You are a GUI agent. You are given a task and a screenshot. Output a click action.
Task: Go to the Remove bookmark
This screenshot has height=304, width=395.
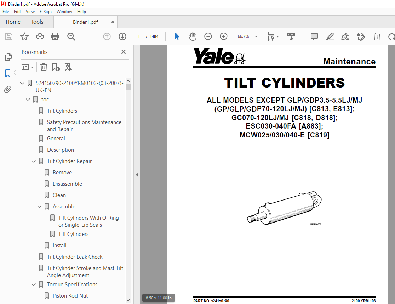62,173
